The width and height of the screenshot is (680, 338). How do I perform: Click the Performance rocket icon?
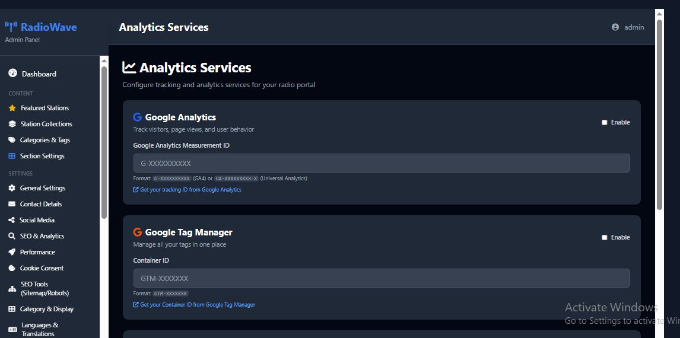(12, 252)
